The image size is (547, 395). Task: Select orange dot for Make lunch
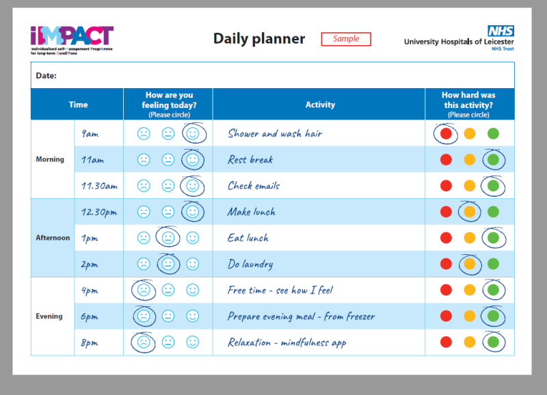pyautogui.click(x=470, y=212)
